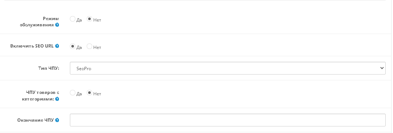Enable SEO URL with Да radio
The width and height of the screenshot is (393, 133).
(x=72, y=46)
